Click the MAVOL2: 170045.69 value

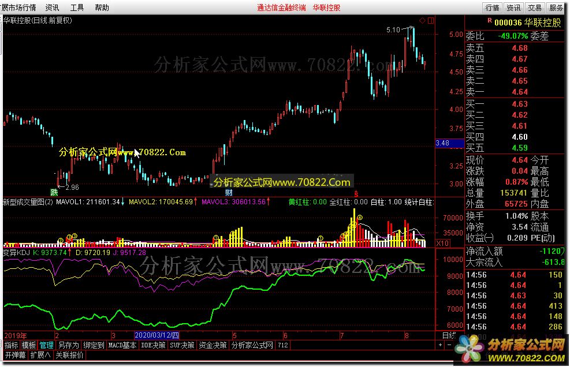tap(161, 201)
